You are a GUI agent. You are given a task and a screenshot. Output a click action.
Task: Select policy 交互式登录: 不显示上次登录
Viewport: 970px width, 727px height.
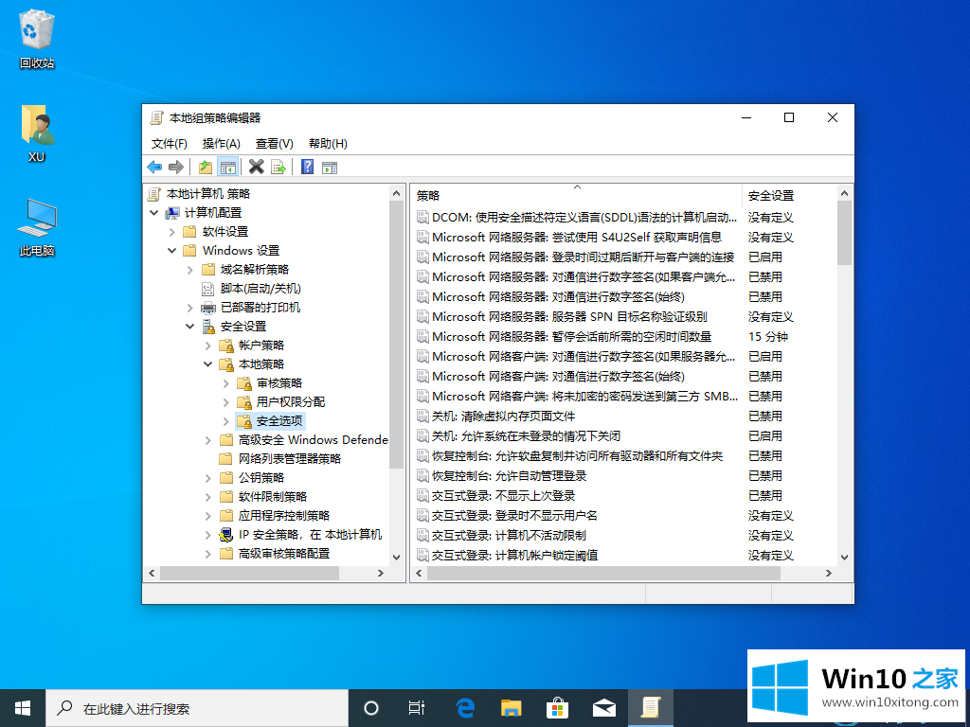click(504, 496)
